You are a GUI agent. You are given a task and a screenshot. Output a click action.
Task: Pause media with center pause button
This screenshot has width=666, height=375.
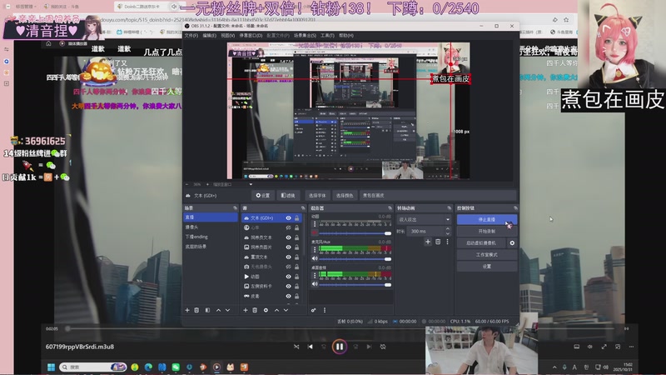click(340, 347)
